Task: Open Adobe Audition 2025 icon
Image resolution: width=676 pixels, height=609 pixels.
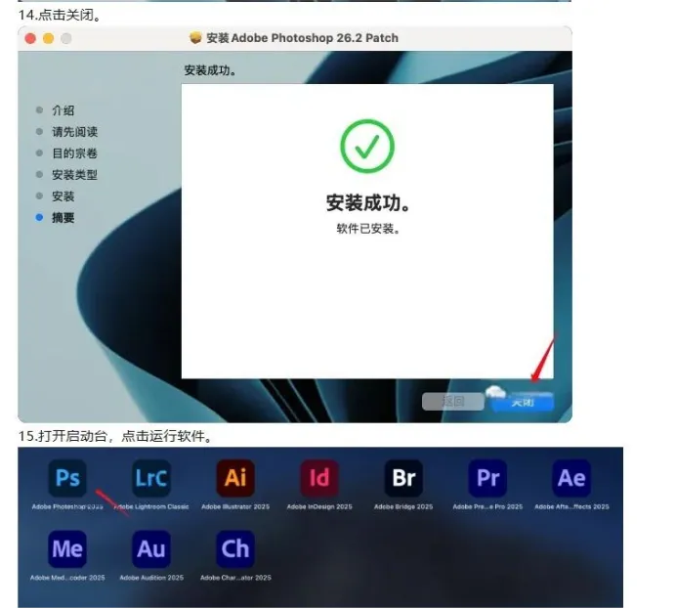Action: pos(151,548)
